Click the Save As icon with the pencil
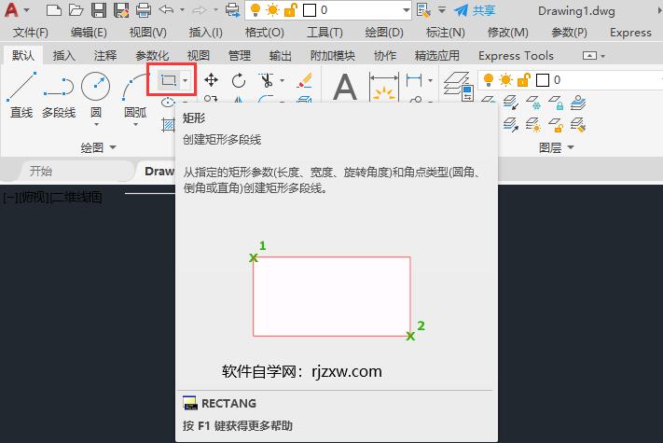This screenshot has height=443, width=663. (121, 10)
